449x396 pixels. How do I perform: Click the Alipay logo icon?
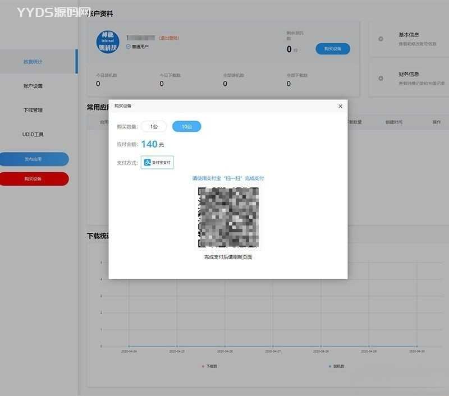point(148,162)
